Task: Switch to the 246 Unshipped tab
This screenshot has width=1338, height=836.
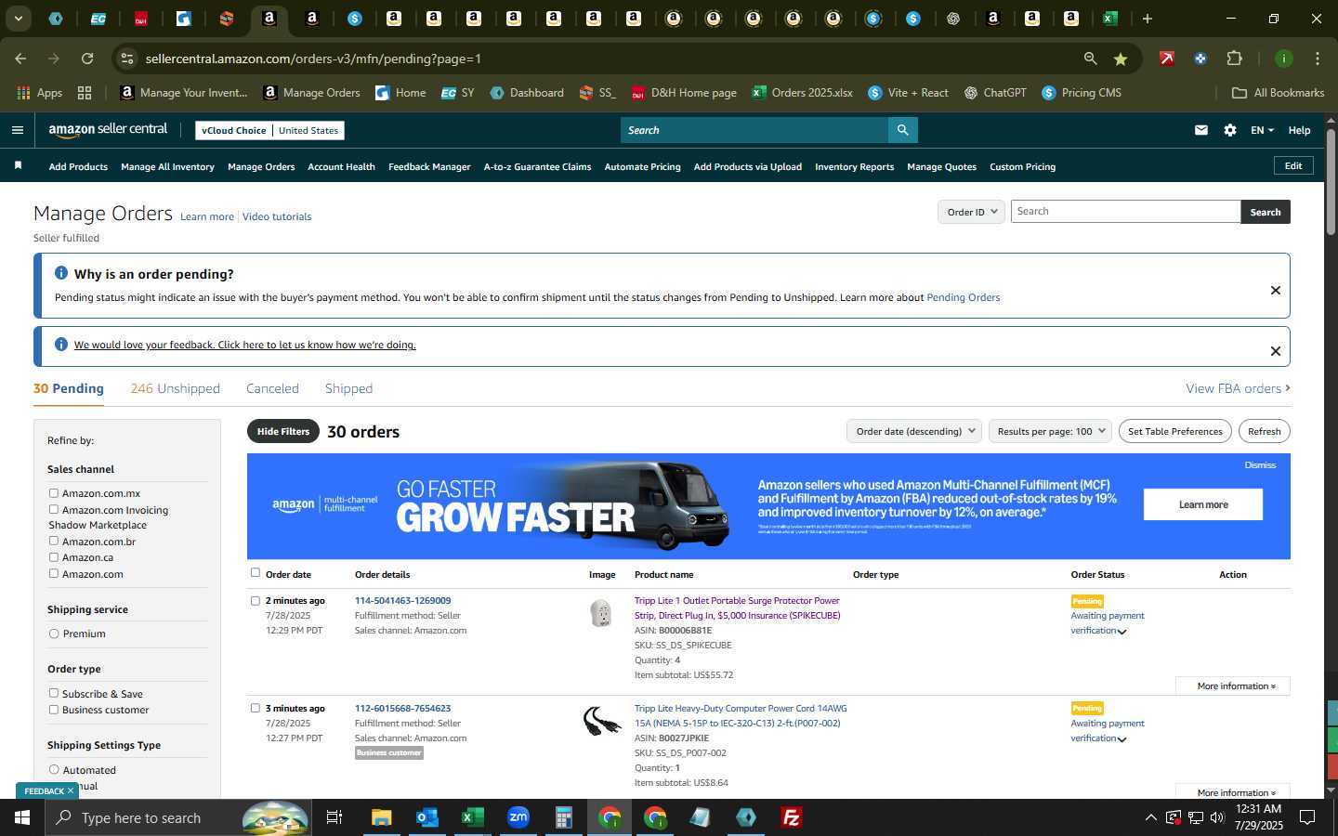Action: coord(175,388)
